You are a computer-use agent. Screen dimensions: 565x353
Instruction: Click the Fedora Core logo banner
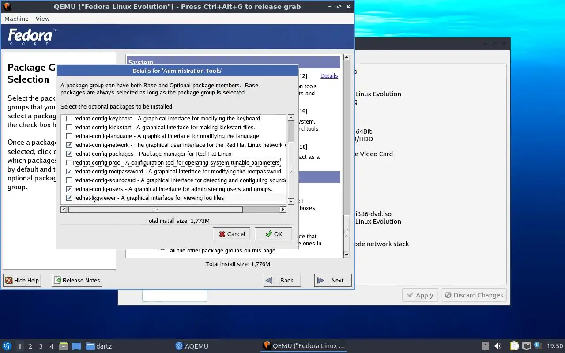[x=33, y=37]
